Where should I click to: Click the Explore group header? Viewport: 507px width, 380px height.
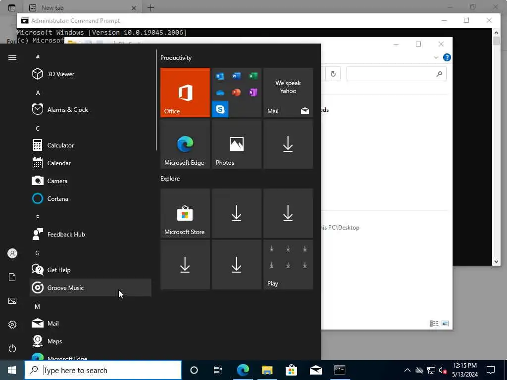pyautogui.click(x=170, y=178)
